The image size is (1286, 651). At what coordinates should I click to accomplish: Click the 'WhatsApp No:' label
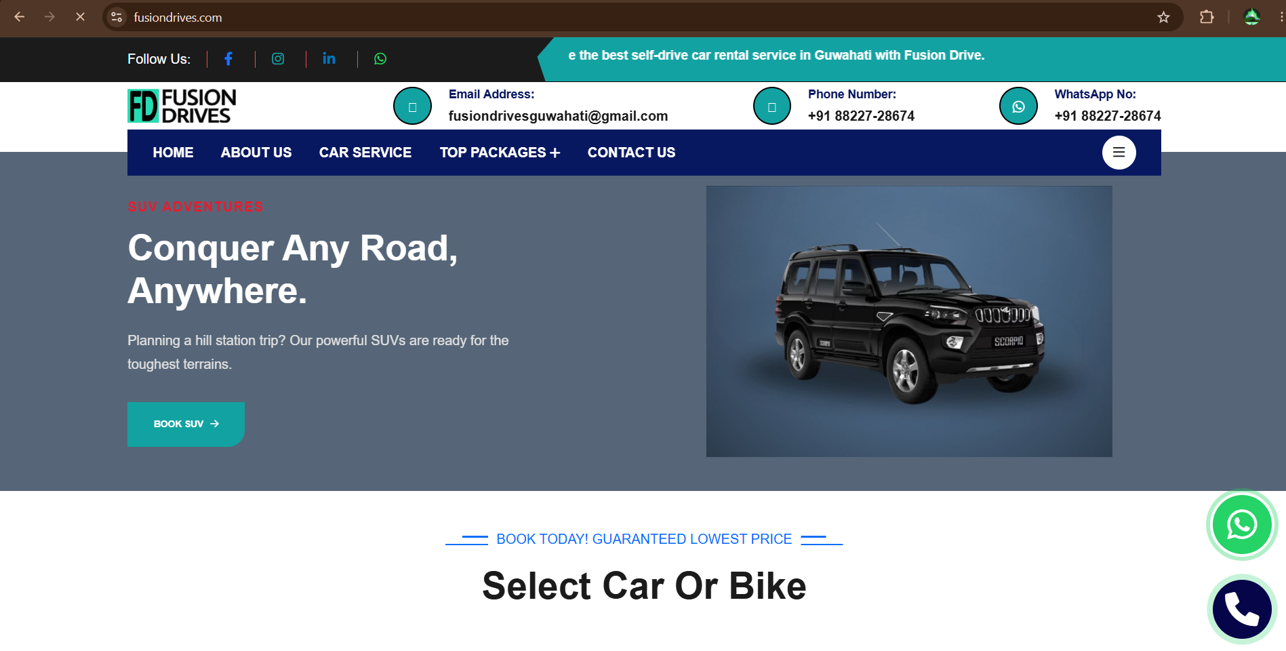coord(1095,94)
